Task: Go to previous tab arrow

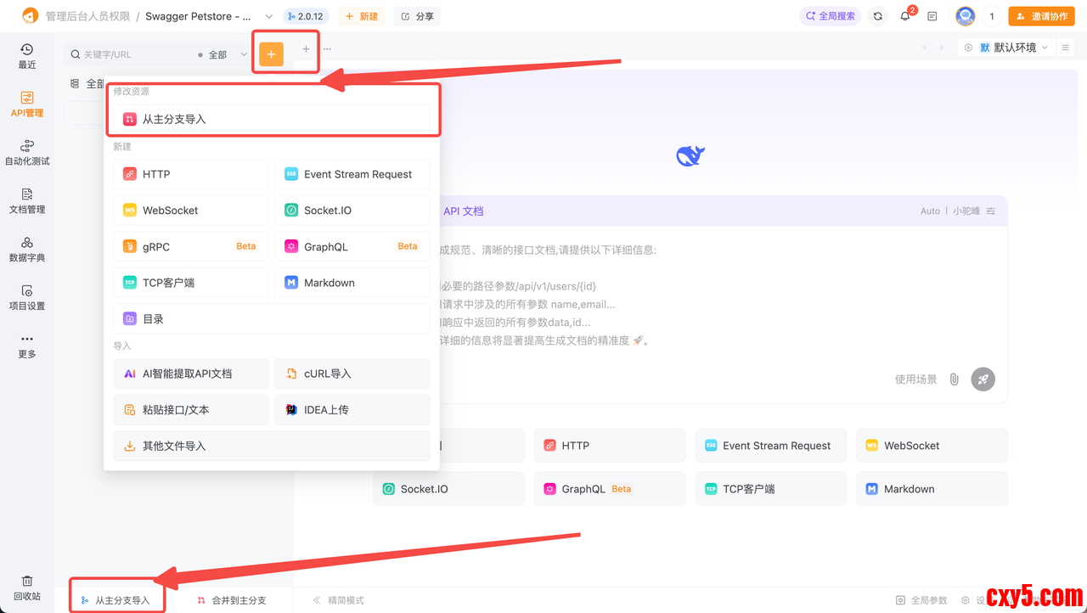Action: click(925, 48)
